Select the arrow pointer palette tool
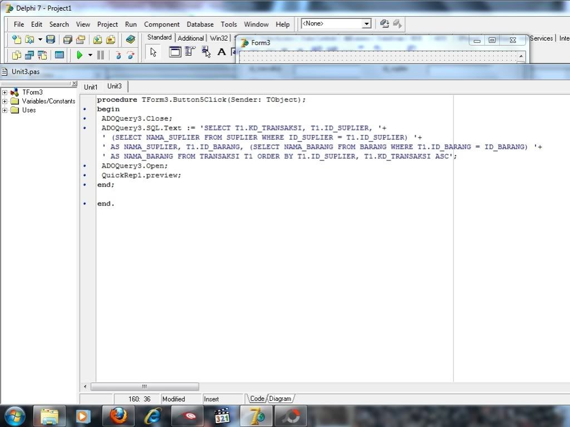570x427 pixels. tap(154, 52)
